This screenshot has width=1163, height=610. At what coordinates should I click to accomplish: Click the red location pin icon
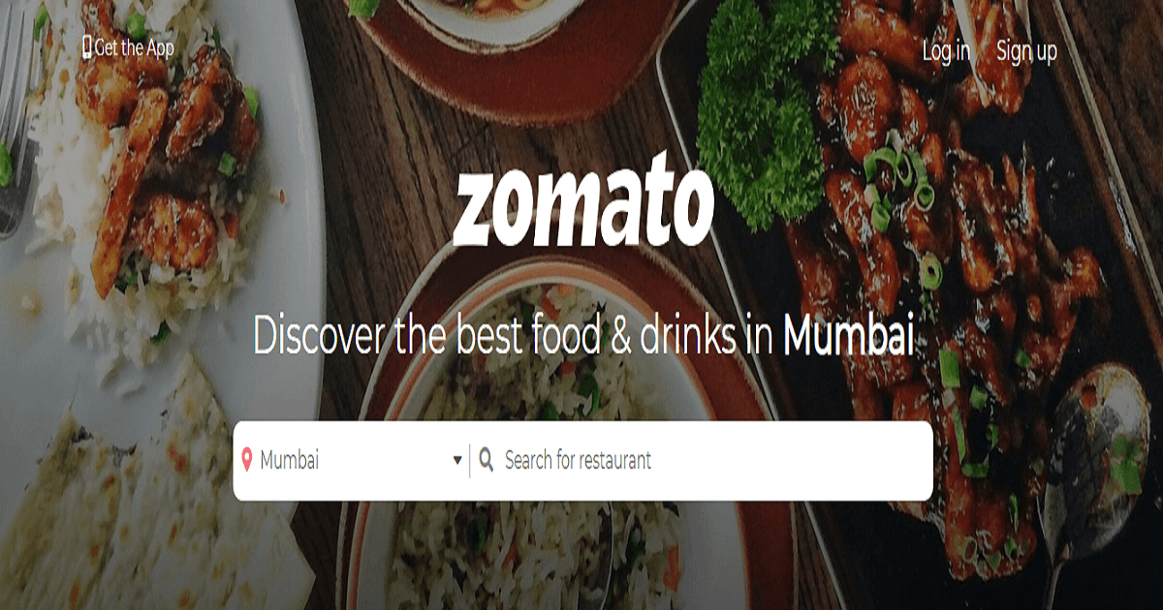(x=247, y=460)
